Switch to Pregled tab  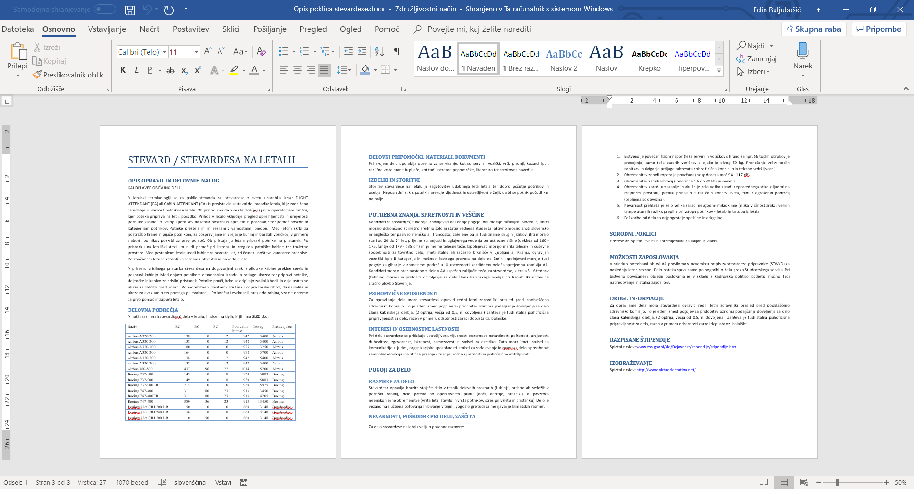[x=313, y=29]
